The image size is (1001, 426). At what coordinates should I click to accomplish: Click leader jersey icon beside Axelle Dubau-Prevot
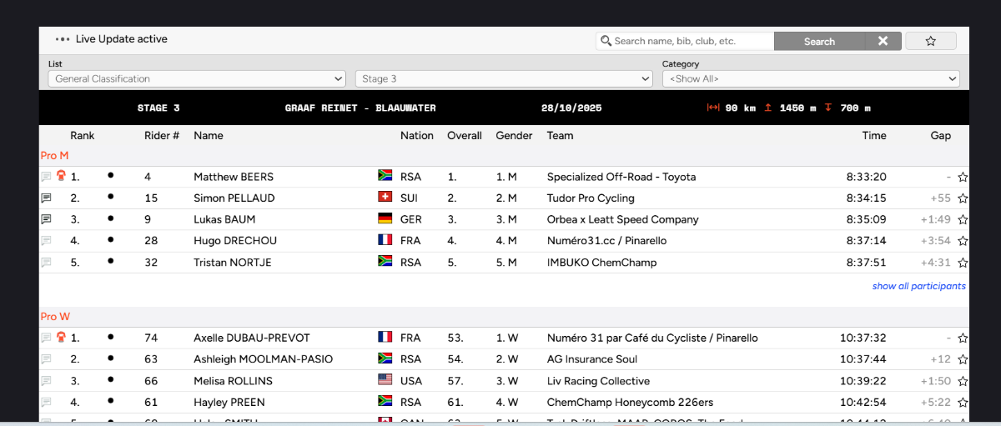click(x=61, y=338)
